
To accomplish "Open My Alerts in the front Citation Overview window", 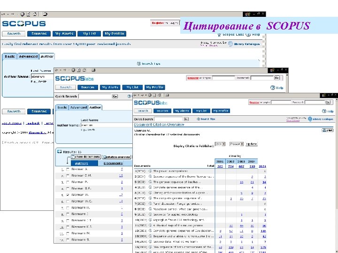I will point(182,111).
